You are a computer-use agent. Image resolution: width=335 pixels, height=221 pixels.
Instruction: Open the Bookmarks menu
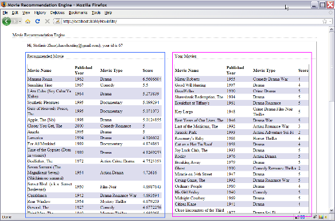(78, 13)
